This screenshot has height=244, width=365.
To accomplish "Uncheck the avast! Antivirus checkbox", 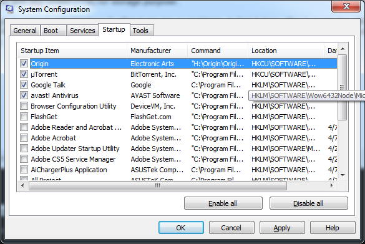I will click(24, 95).
